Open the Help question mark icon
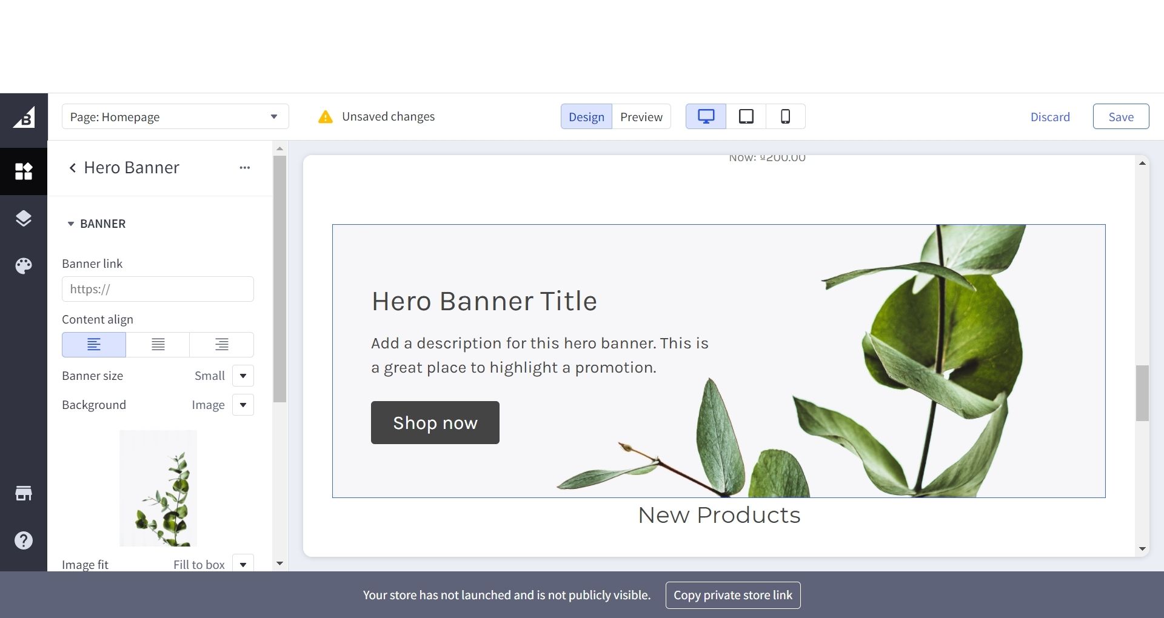1164x618 pixels. [24, 540]
